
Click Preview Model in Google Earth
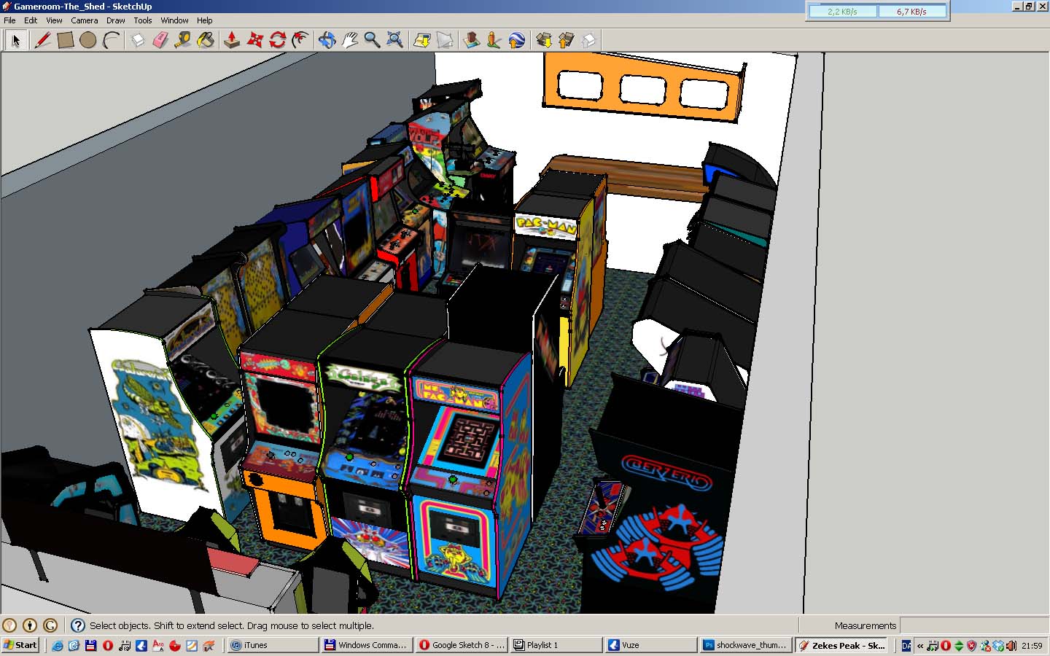(516, 40)
